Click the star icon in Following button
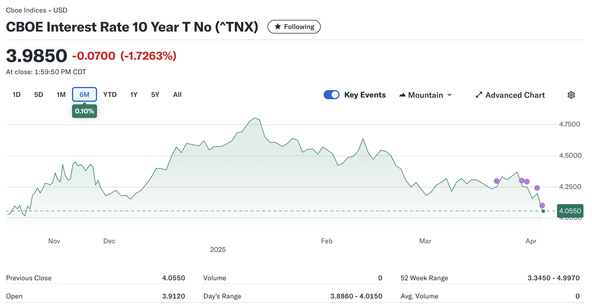Screen dimensions: 592x307 (x=278, y=27)
